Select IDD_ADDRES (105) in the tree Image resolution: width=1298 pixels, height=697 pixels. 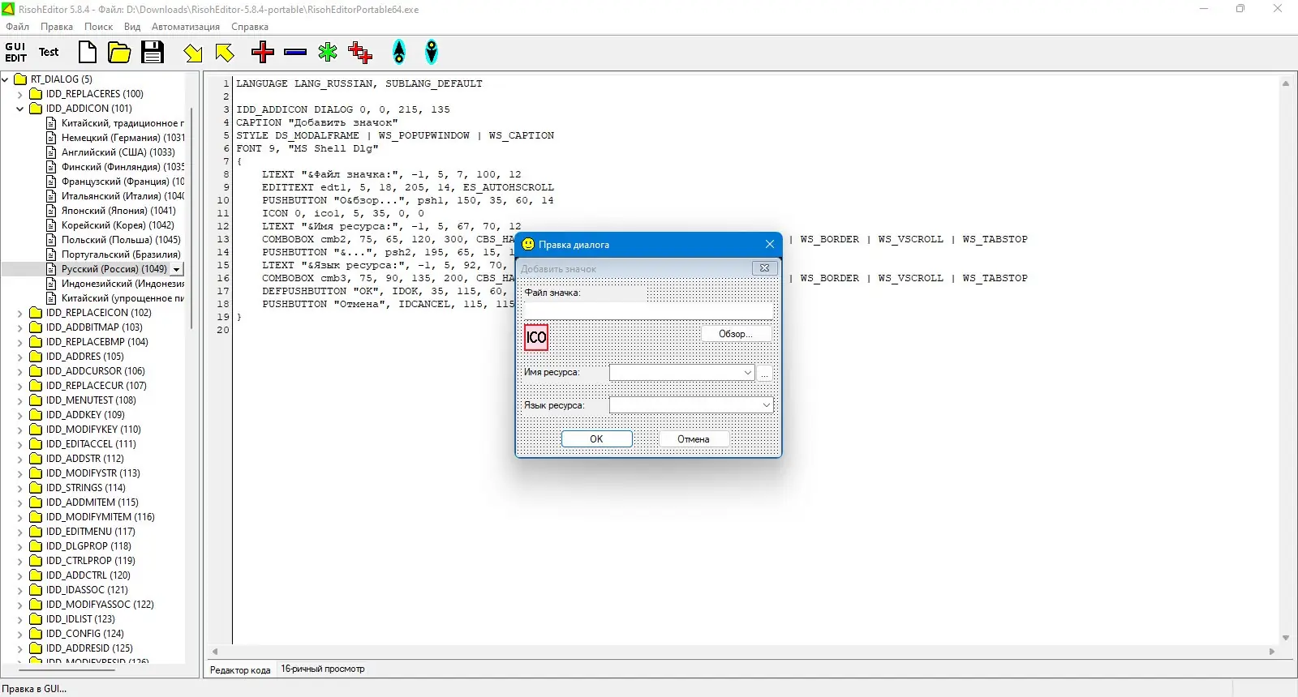[84, 357]
